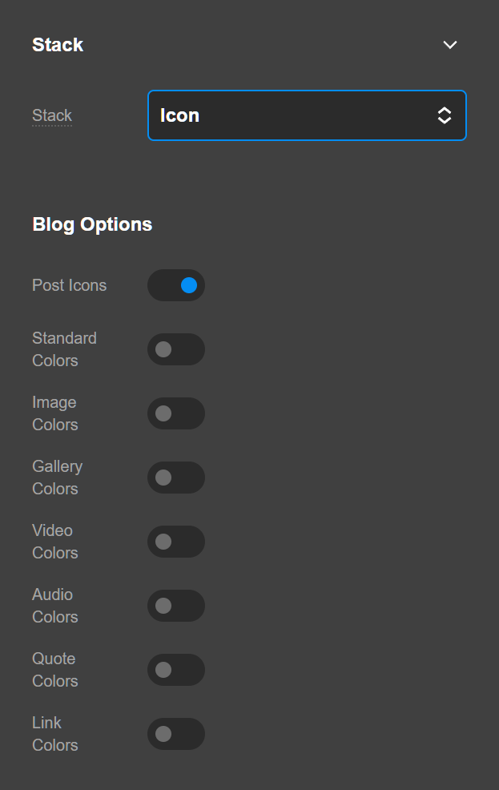
Task: Click the blue knob of the Post Icons switch
Action: click(x=187, y=285)
